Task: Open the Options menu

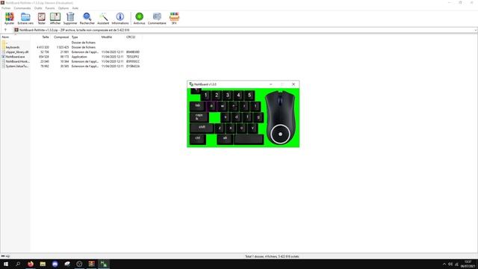Action: click(63, 8)
